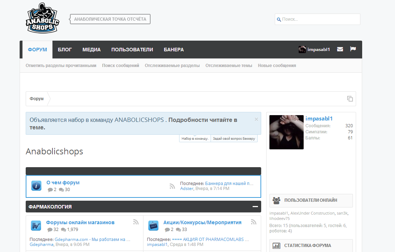Select the Набор в команду notice tab

[195, 138]
